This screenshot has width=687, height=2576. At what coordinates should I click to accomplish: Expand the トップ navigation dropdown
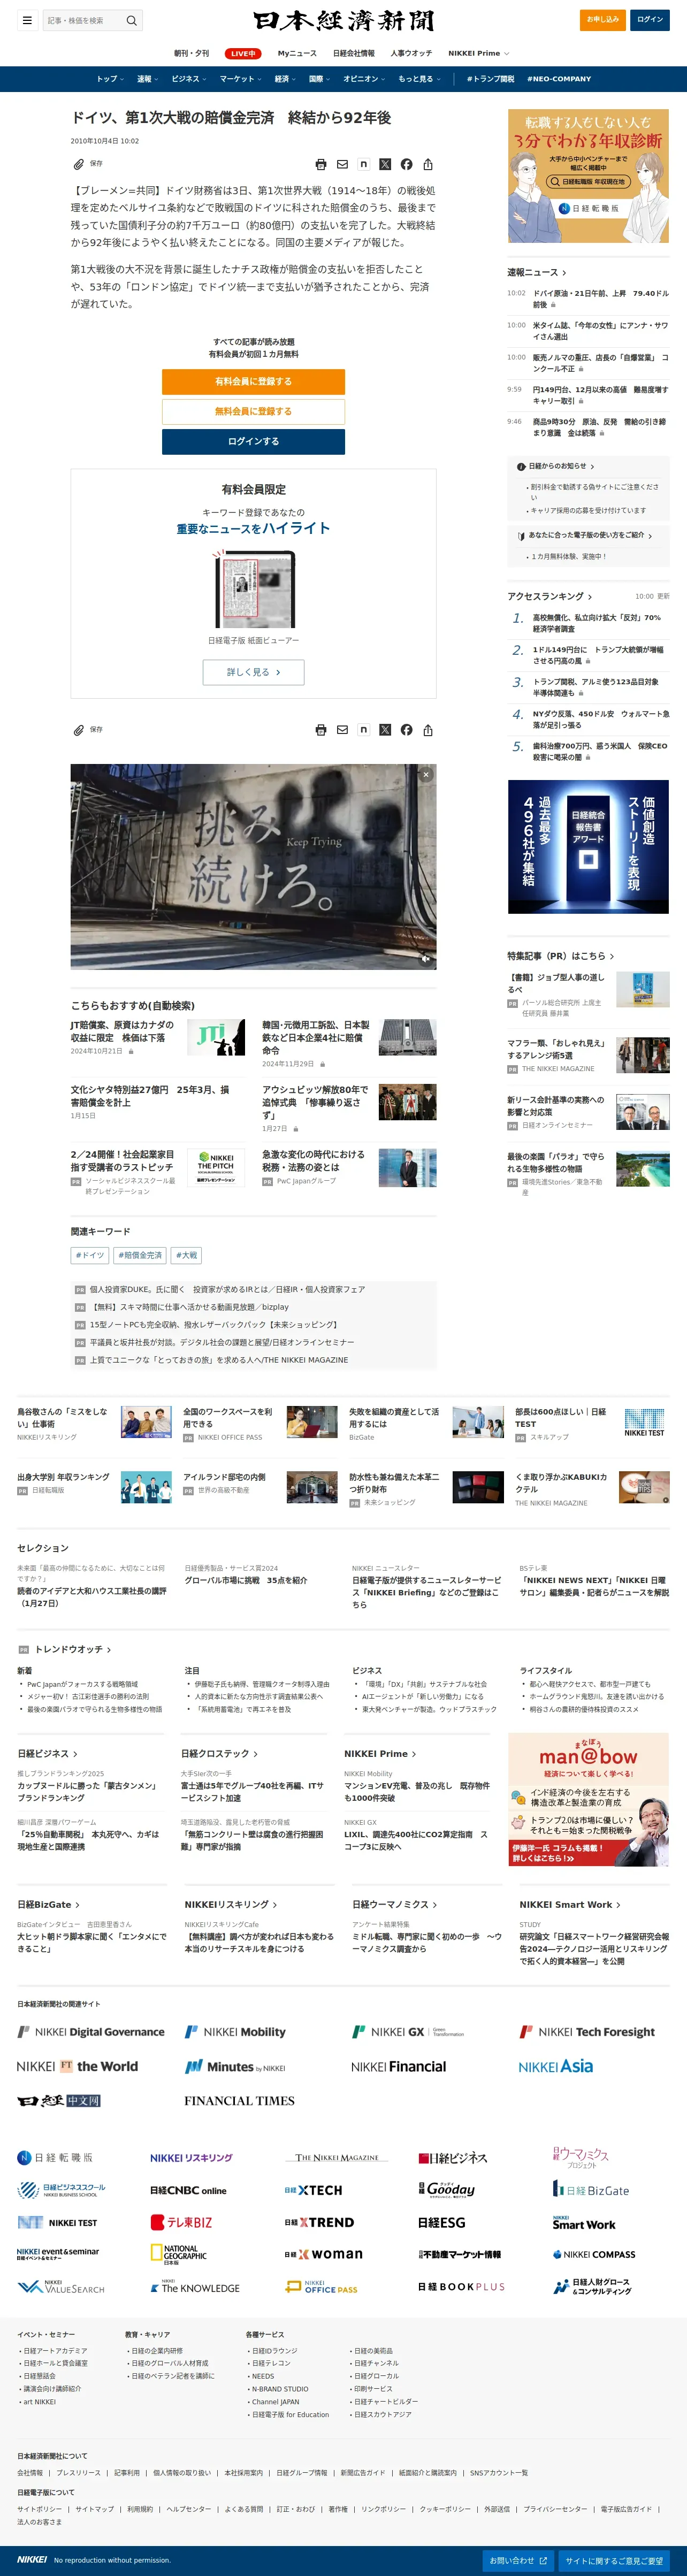(110, 79)
